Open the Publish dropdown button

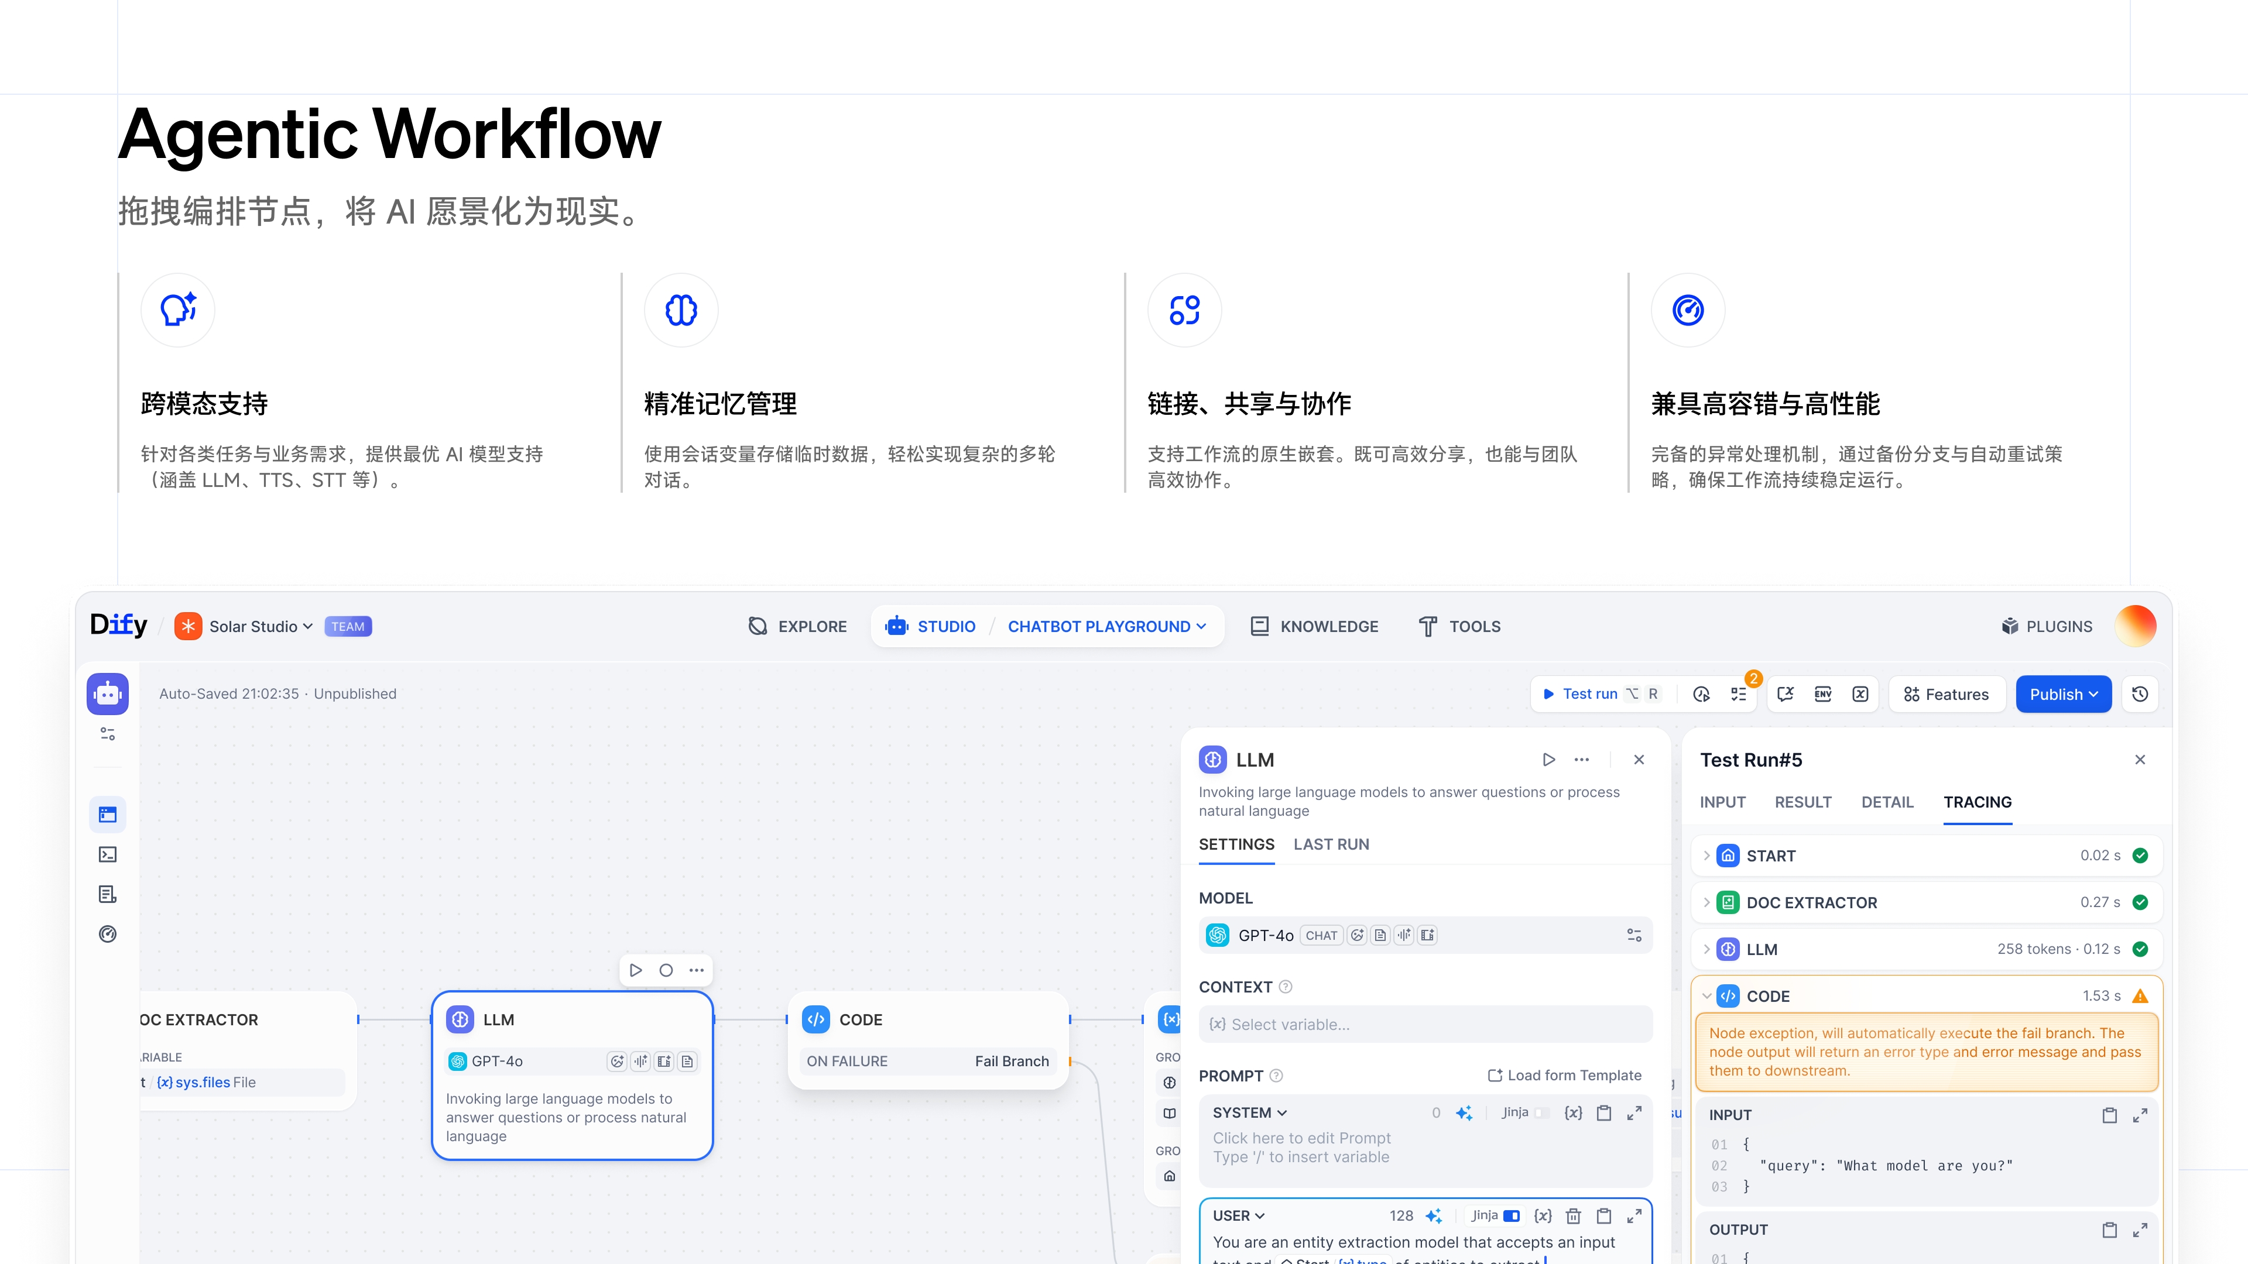tap(2063, 693)
